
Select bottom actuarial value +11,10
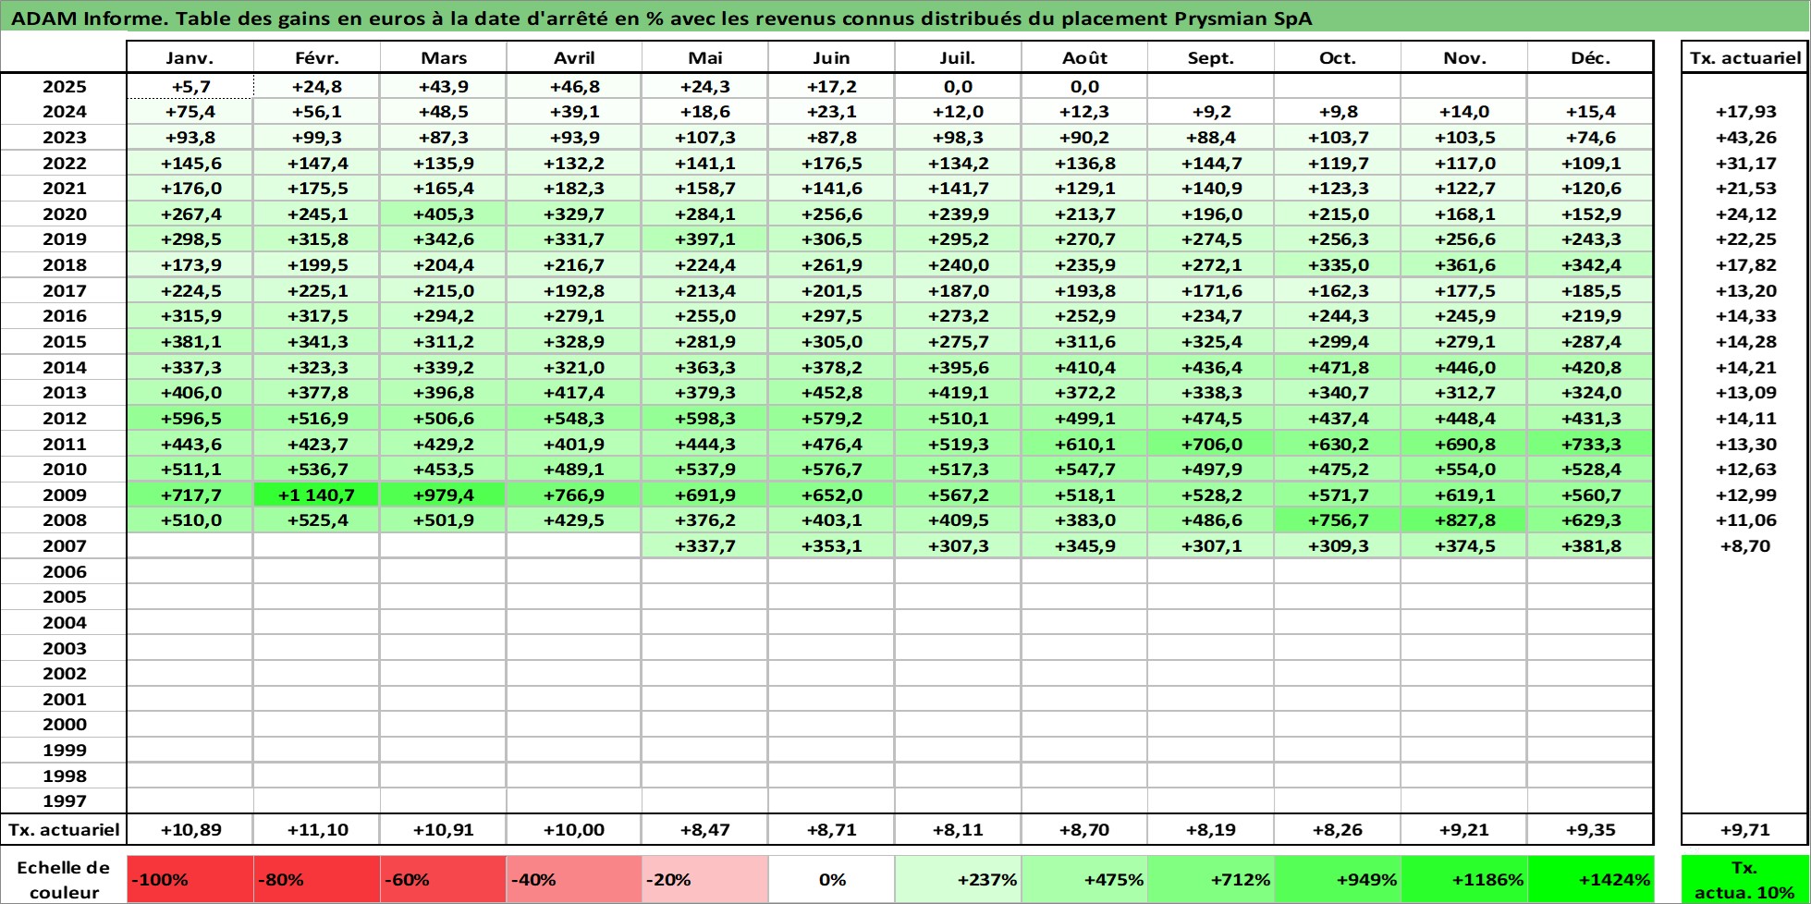tap(316, 829)
